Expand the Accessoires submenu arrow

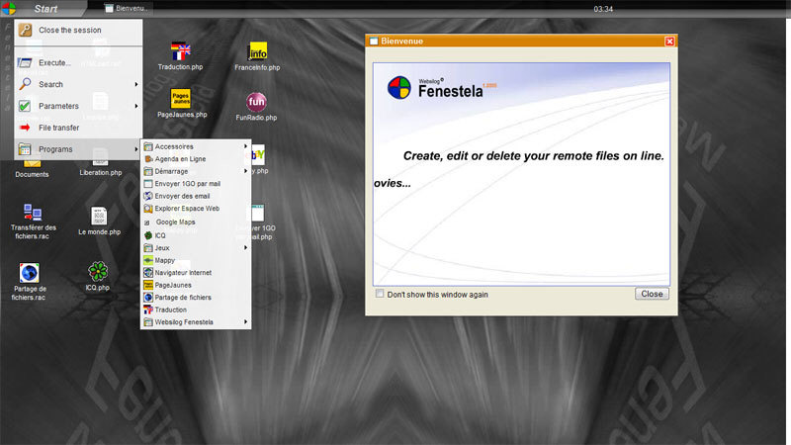245,146
